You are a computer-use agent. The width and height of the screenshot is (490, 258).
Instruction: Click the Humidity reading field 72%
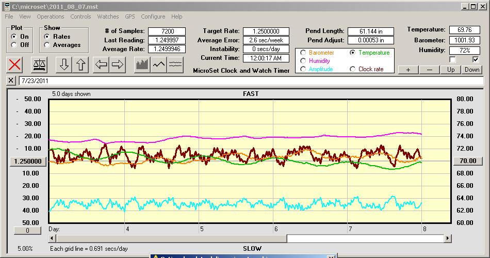tap(464, 51)
